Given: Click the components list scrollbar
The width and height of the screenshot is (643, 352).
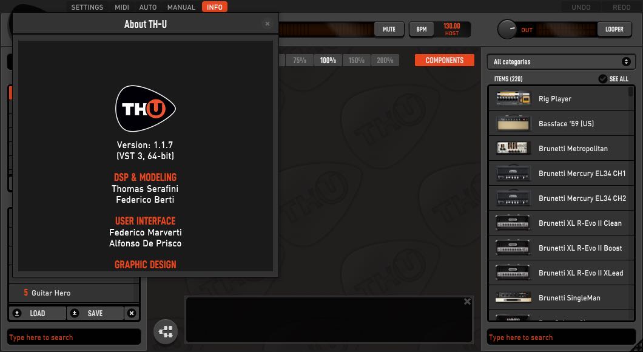Looking at the screenshot, I should [x=631, y=92].
